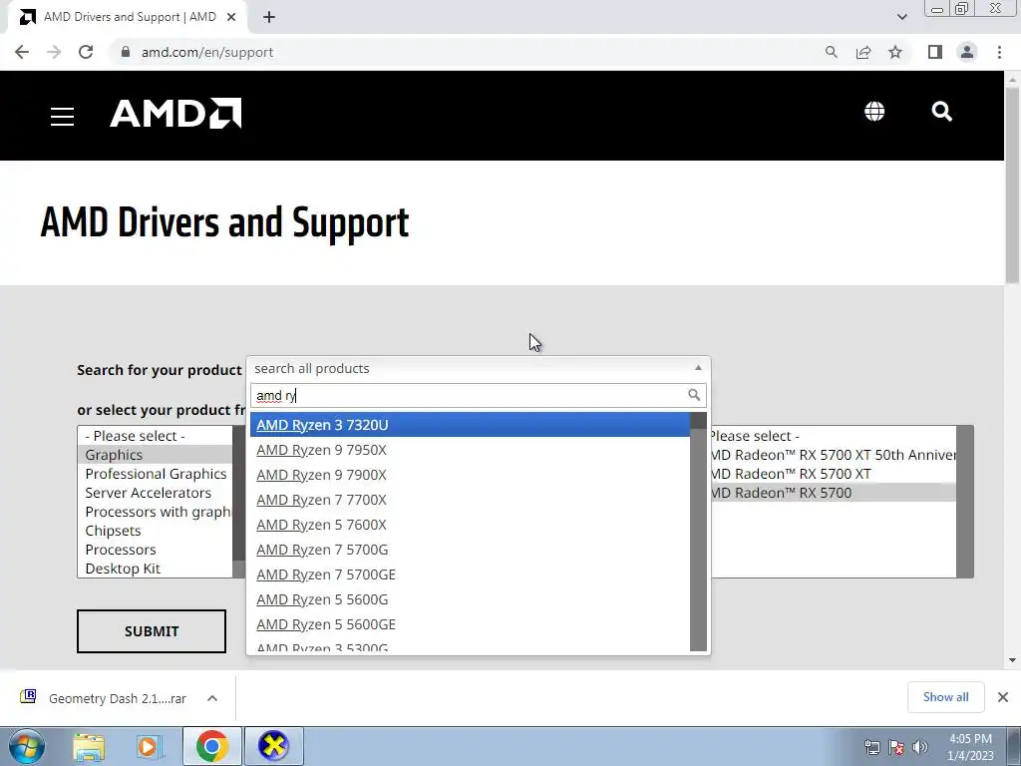Click the zoom magnifier in address bar
The image size is (1021, 766).
[x=831, y=52]
